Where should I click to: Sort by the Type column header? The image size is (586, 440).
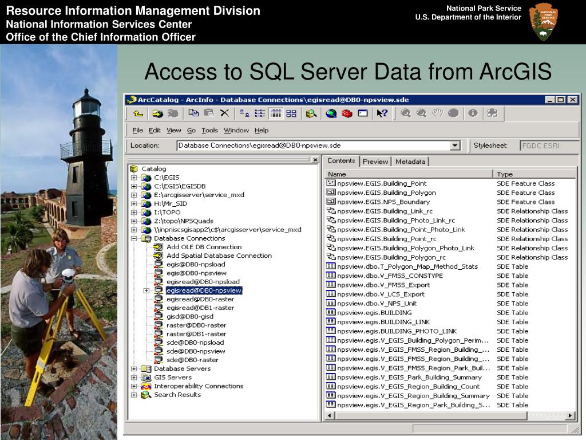click(534, 174)
